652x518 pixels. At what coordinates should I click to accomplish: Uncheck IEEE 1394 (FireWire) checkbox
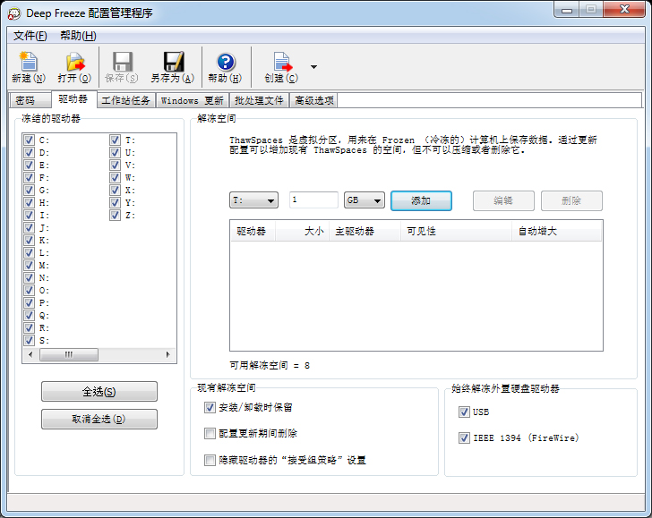(x=464, y=437)
